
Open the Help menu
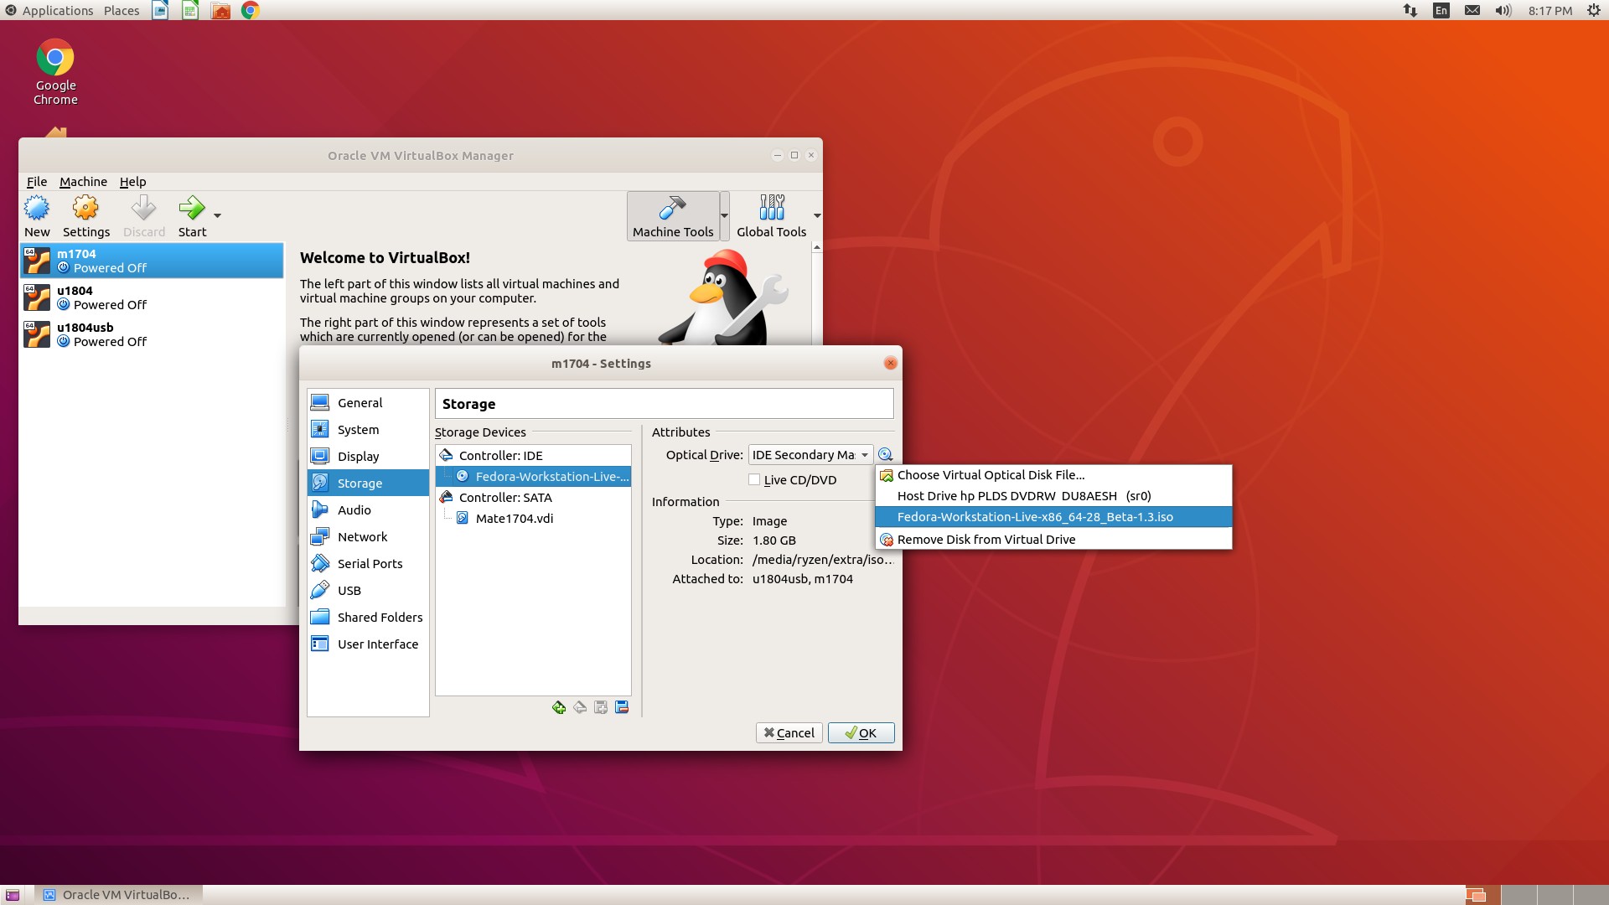click(x=132, y=182)
